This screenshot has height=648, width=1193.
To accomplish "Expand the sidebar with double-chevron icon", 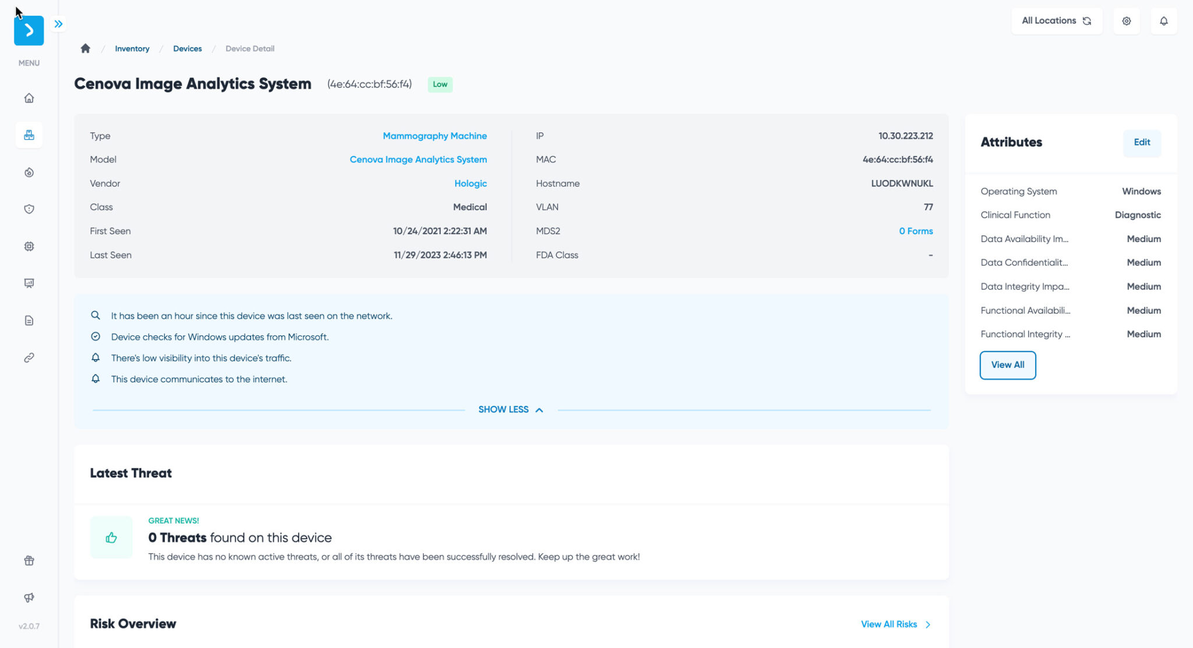I will pos(58,24).
